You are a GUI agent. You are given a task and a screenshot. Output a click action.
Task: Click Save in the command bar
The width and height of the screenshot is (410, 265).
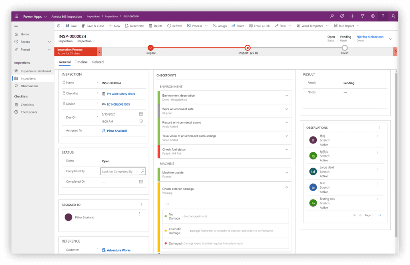pos(71,26)
